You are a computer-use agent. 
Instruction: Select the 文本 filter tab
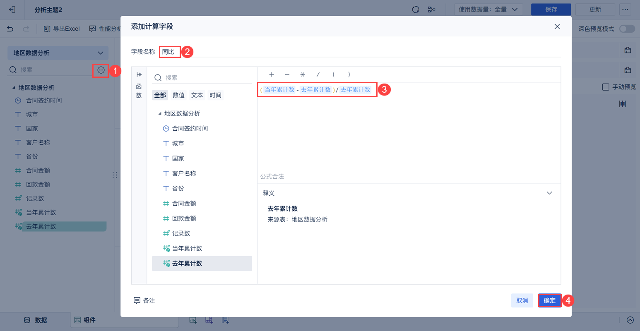pyautogui.click(x=197, y=95)
